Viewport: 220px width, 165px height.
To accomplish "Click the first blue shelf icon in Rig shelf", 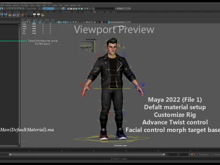I will pos(2,15).
